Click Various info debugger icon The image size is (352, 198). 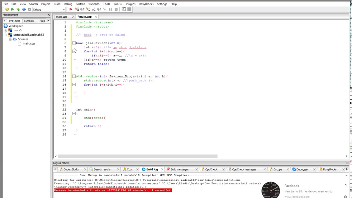(129, 9)
